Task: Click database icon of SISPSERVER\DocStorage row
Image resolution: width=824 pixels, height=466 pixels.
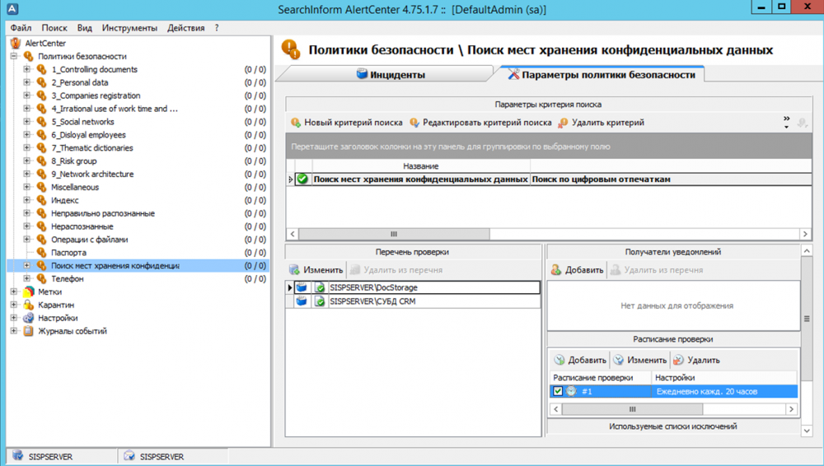Action: 301,287
